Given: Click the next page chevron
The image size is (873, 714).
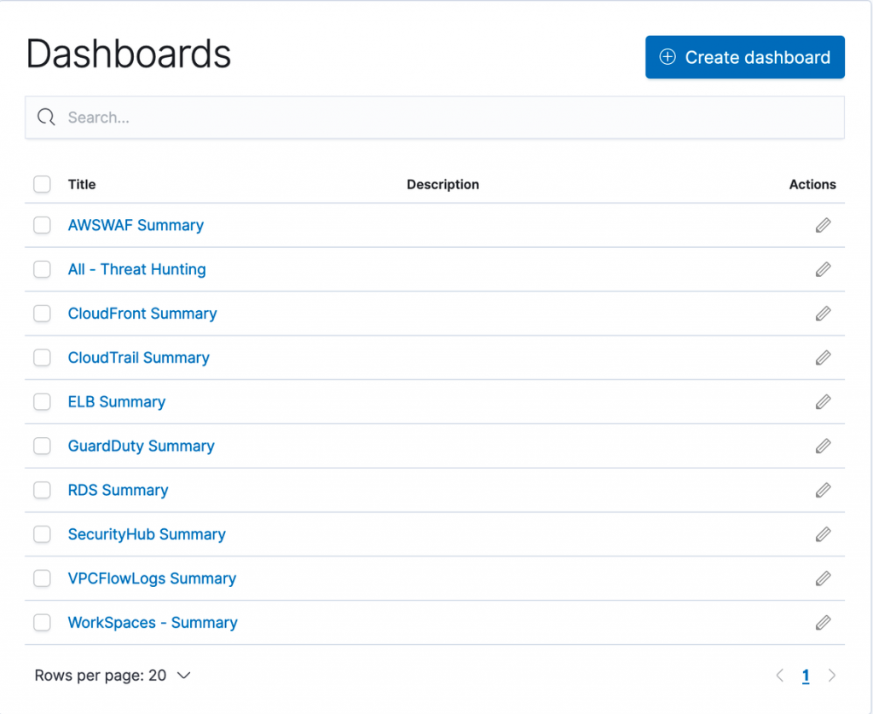Looking at the screenshot, I should tap(832, 675).
